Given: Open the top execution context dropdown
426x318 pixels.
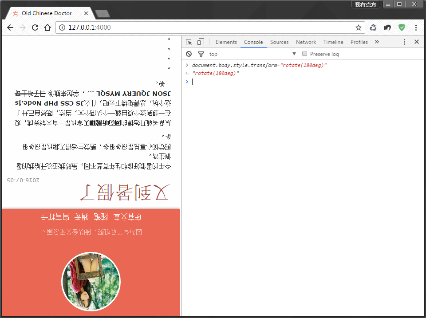Looking at the screenshot, I should point(252,54).
